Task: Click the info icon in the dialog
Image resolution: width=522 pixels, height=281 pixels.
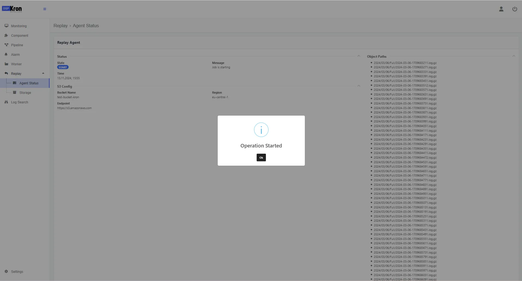Action: [261, 130]
